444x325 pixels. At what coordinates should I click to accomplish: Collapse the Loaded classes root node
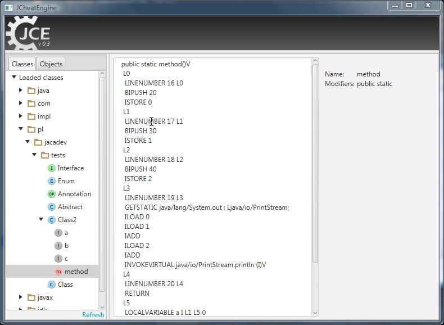(x=14, y=77)
